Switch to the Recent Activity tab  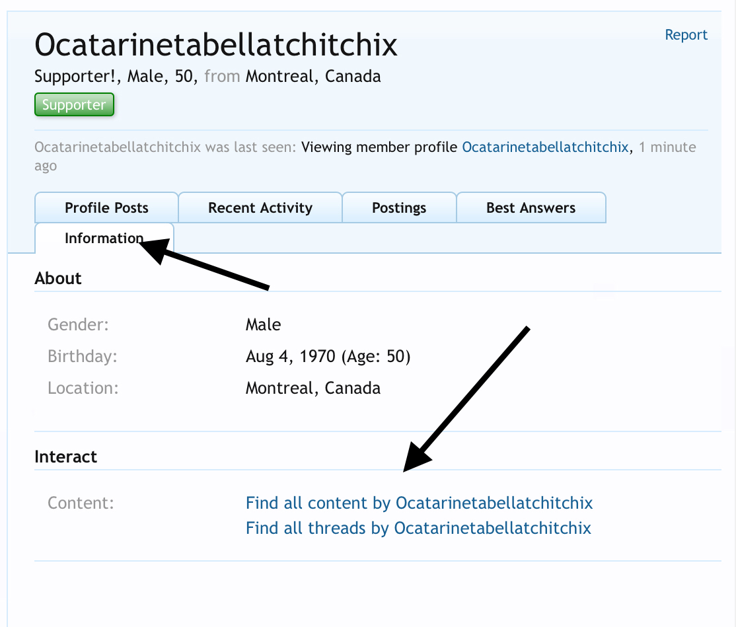[x=260, y=208]
